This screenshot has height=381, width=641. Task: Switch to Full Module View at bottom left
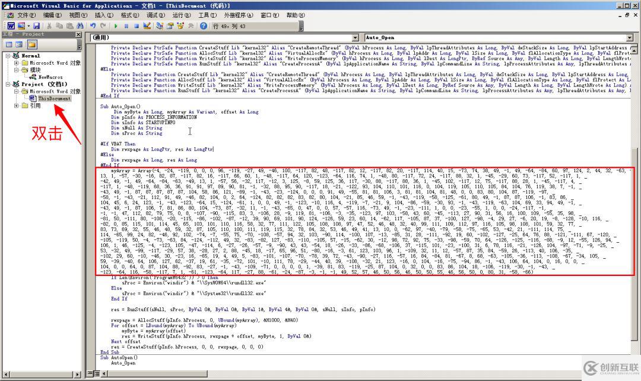(97, 373)
